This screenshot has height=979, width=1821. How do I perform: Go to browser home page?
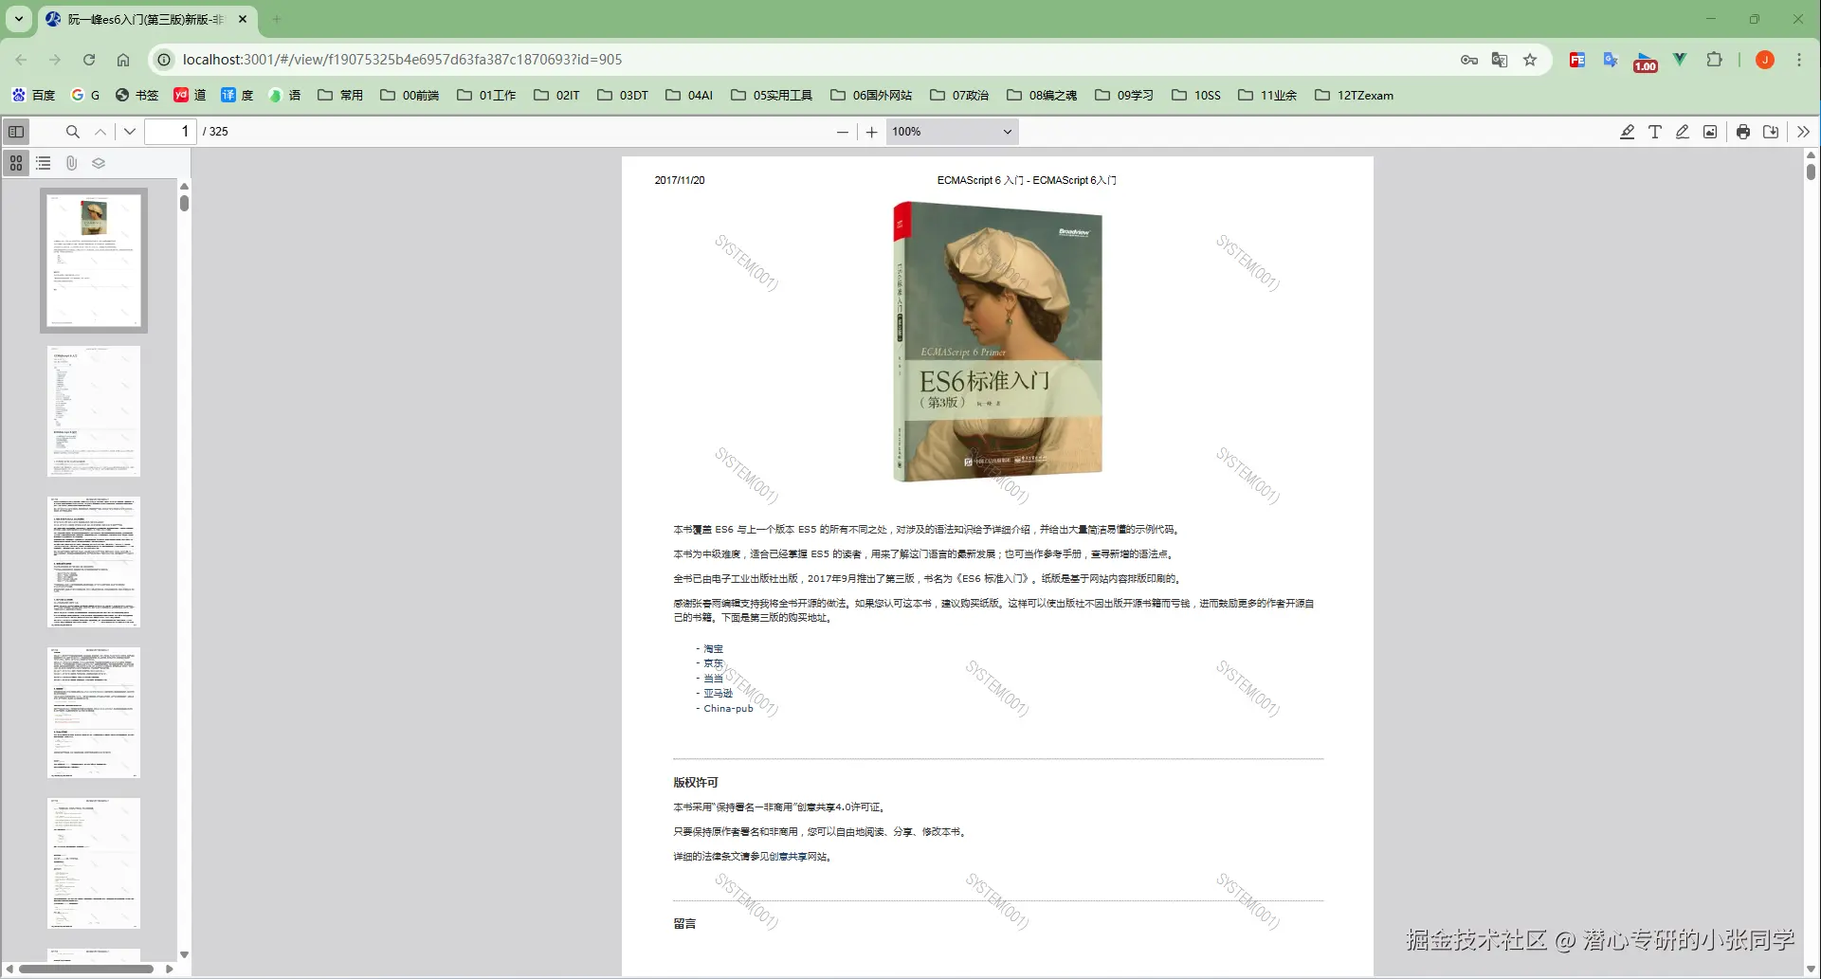coord(123,60)
